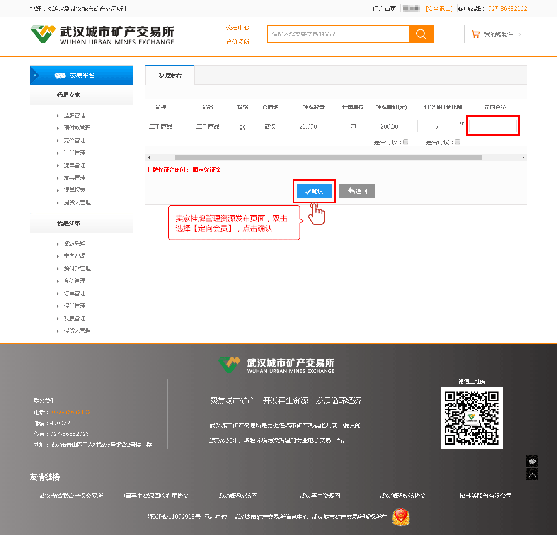Click the police badge icon in footer

[x=401, y=517]
